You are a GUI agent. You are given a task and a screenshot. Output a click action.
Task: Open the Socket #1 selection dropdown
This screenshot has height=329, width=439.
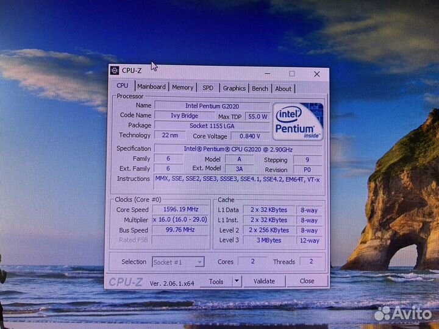[178, 262]
